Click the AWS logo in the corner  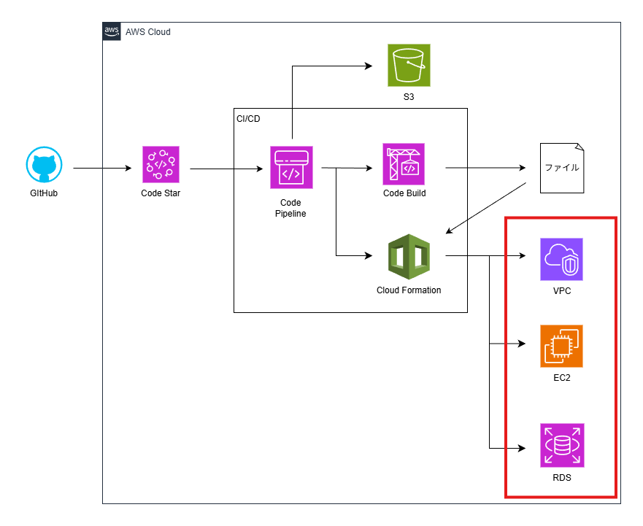112,31
